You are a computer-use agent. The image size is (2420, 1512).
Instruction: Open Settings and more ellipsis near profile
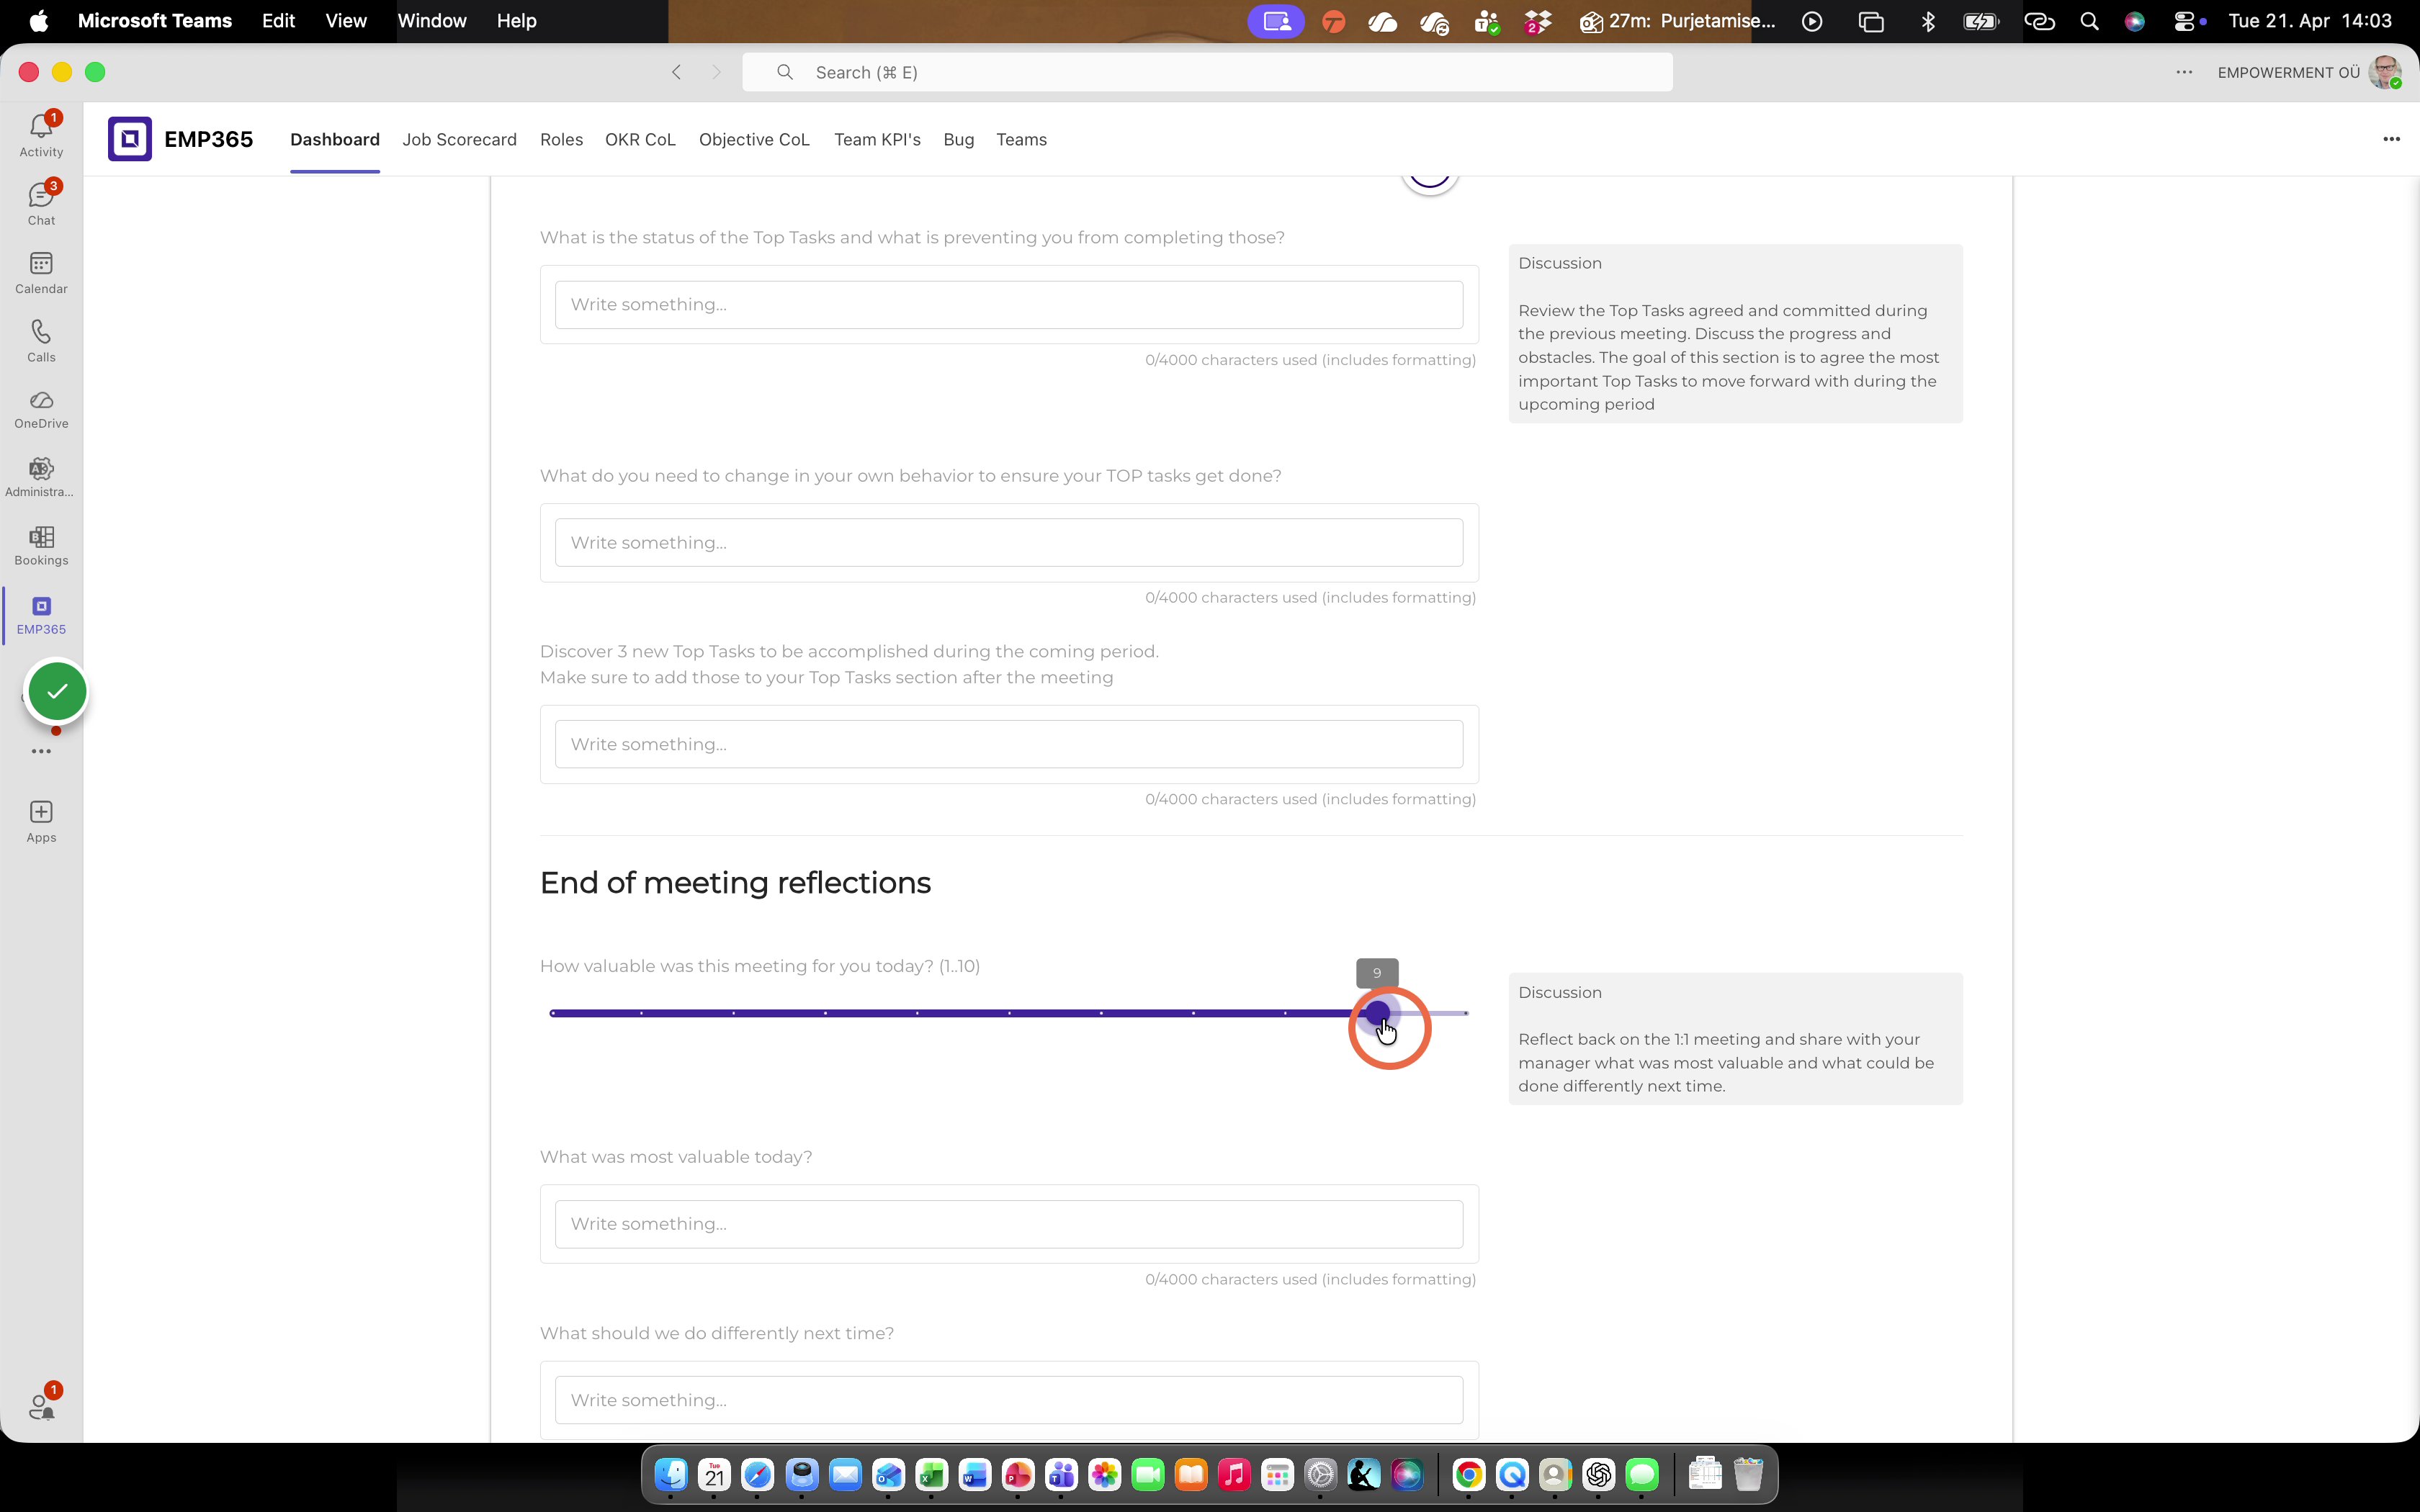pos(2184,72)
